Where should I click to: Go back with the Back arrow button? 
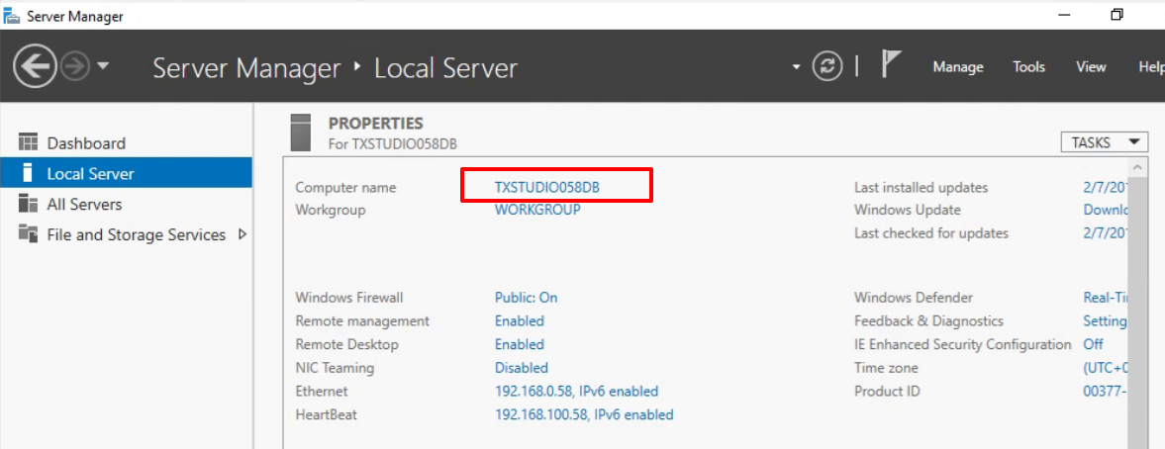[x=35, y=67]
